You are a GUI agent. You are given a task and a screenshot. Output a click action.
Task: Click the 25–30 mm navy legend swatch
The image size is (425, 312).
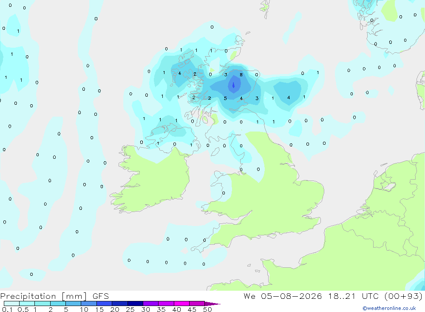click(x=135, y=303)
